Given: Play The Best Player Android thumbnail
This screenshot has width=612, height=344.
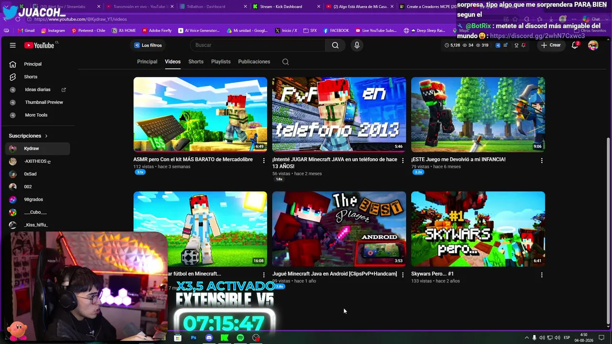Looking at the screenshot, I should click(x=339, y=229).
